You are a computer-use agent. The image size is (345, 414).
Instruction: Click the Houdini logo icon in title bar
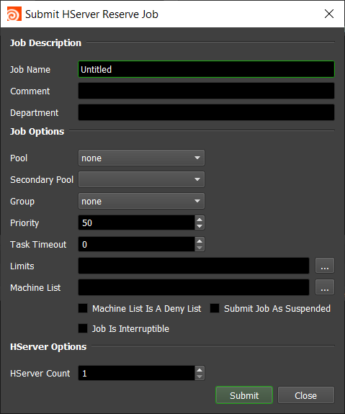(x=14, y=14)
